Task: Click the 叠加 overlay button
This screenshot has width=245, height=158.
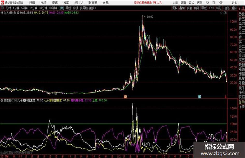Action: click(182, 8)
